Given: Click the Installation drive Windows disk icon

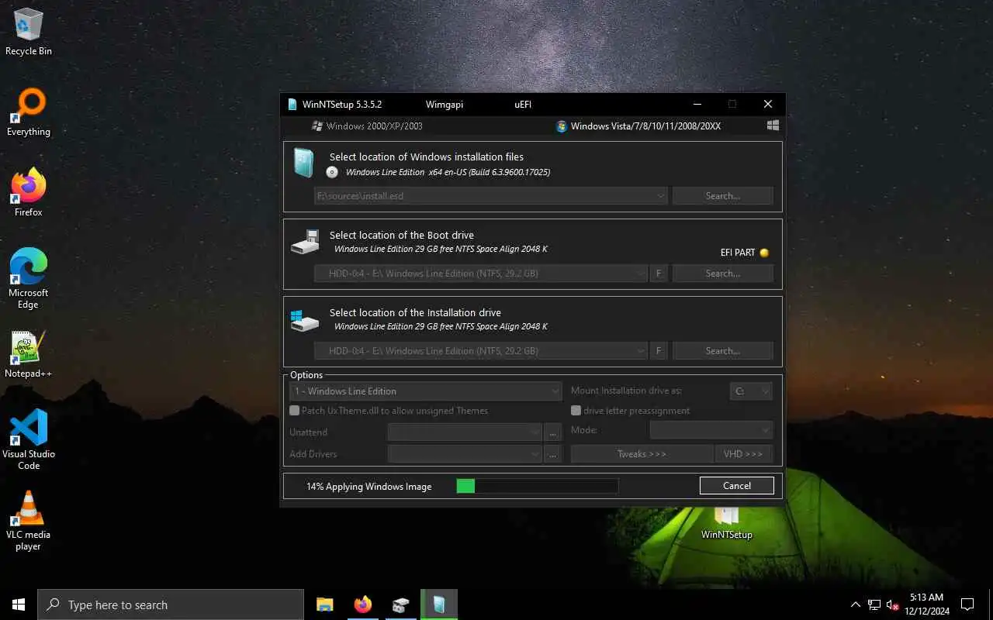Looking at the screenshot, I should coord(304,319).
